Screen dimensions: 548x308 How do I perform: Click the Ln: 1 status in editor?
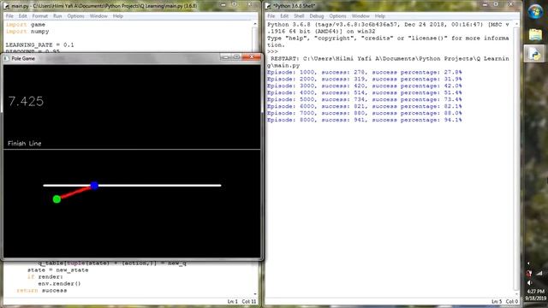click(x=232, y=301)
